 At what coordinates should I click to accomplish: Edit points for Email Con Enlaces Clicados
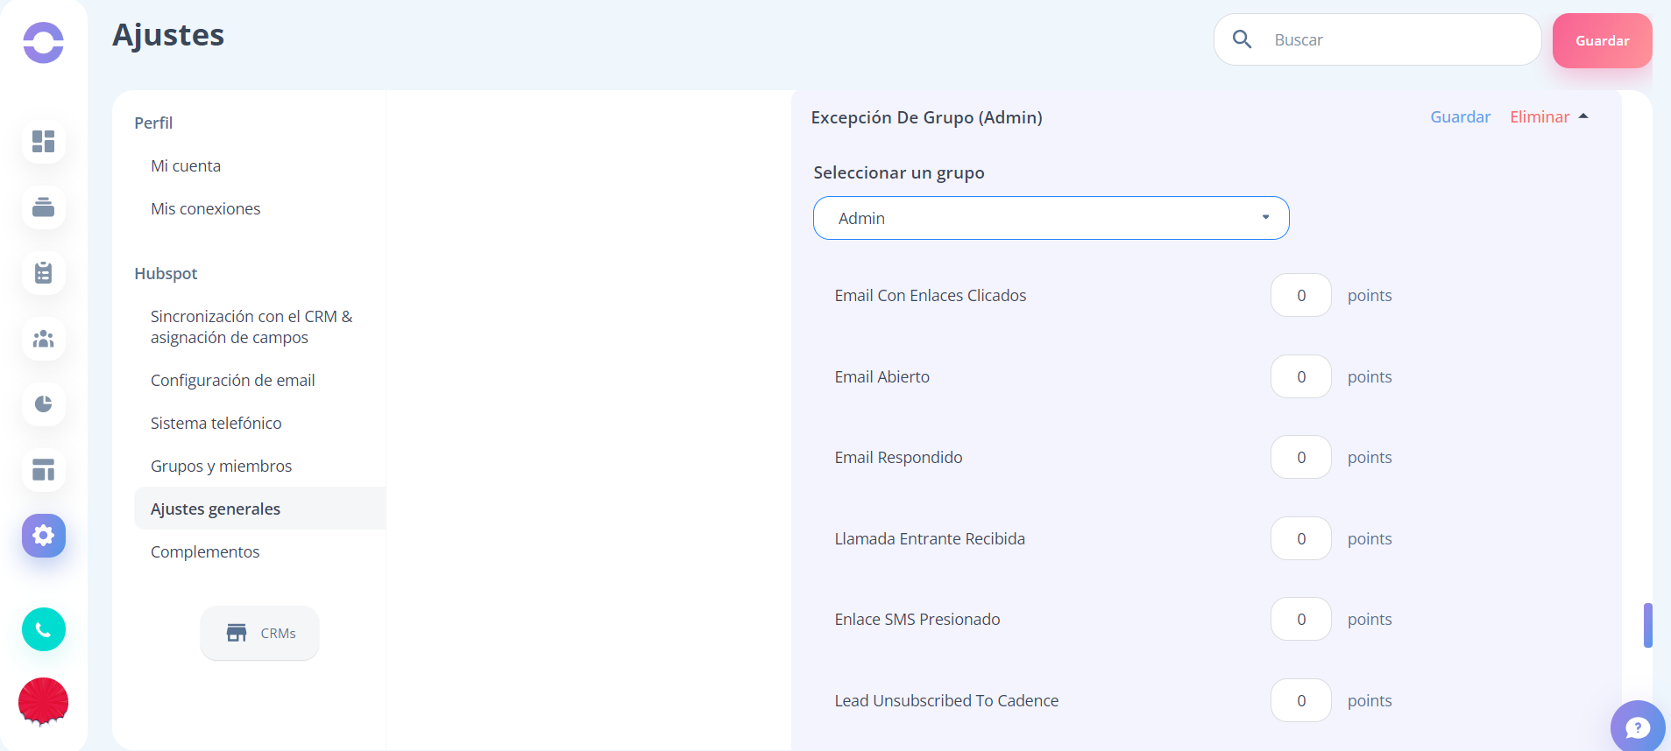click(1300, 295)
